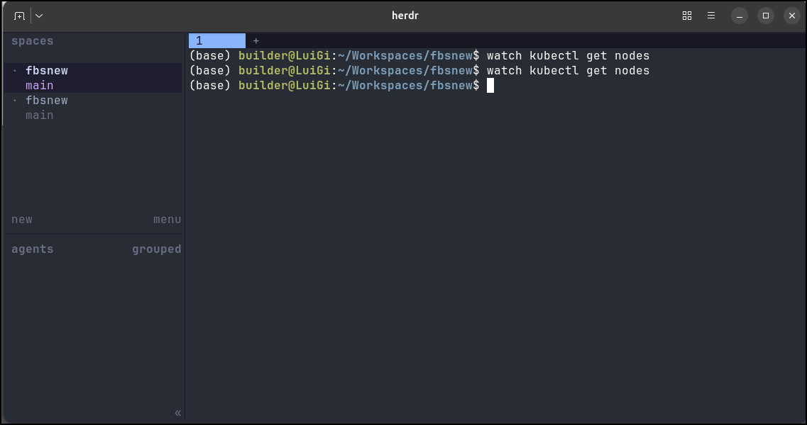The width and height of the screenshot is (807, 425).
Task: Maximize the herdr window
Action: point(765,16)
